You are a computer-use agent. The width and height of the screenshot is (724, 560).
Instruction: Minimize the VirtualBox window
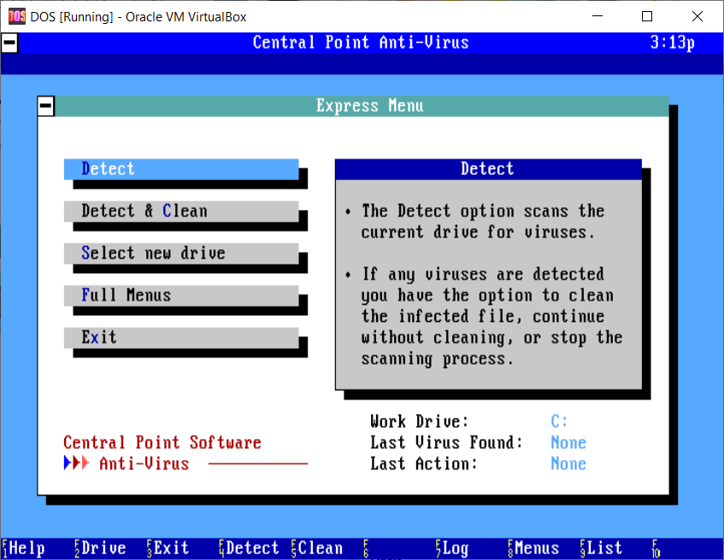597,16
